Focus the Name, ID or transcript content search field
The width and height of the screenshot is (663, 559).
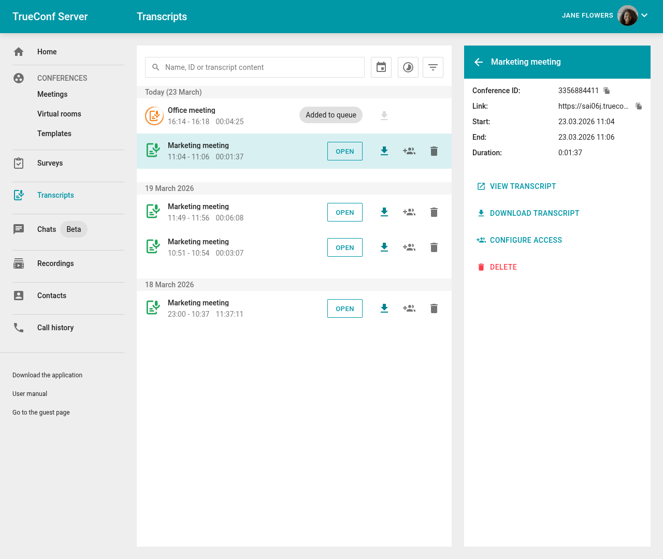[x=255, y=67]
